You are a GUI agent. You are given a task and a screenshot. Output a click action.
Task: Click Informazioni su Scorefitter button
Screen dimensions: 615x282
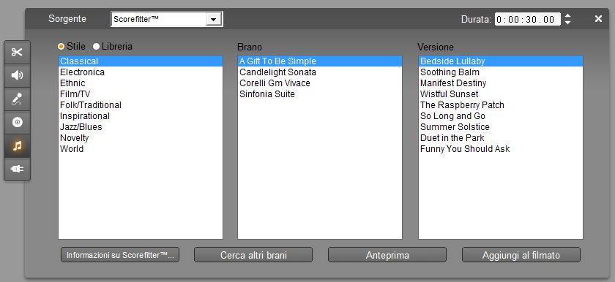pyautogui.click(x=120, y=255)
